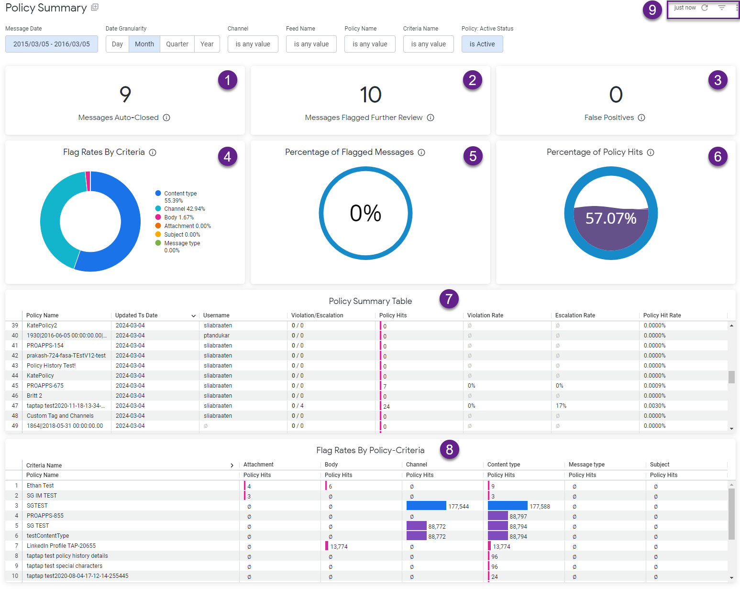Click the Message Date range field
This screenshot has height=608, width=740.
(x=51, y=44)
